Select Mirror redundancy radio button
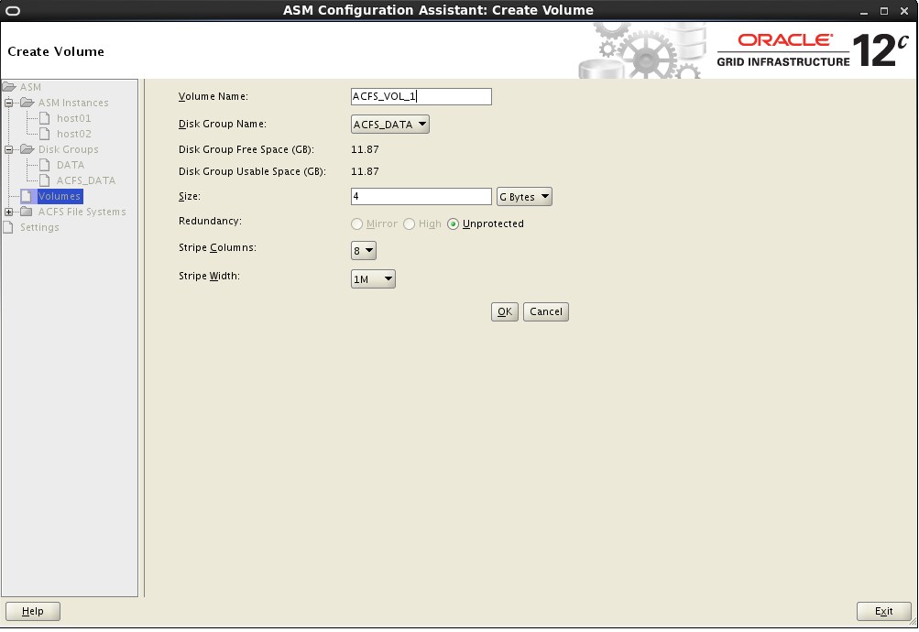The image size is (919, 632). [x=356, y=223]
